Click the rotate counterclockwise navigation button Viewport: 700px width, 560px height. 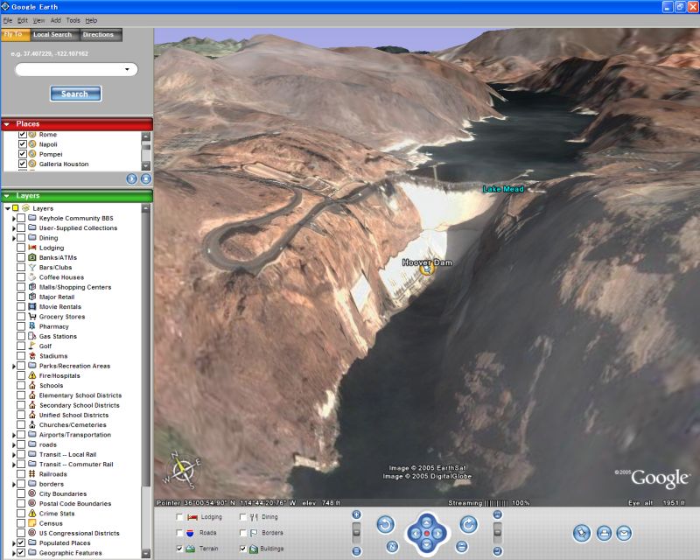[385, 524]
